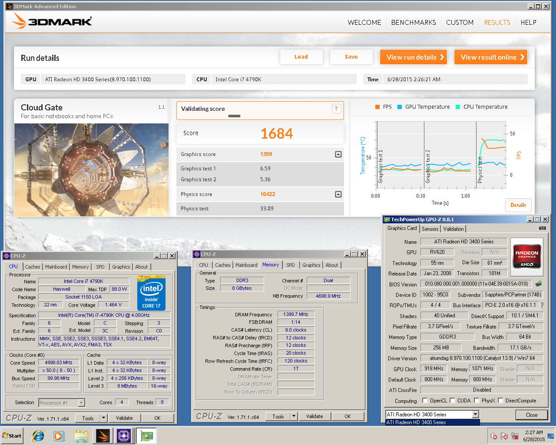Image resolution: width=556 pixels, height=445 pixels.
Task: Click the Details button under the chart
Action: 518,205
